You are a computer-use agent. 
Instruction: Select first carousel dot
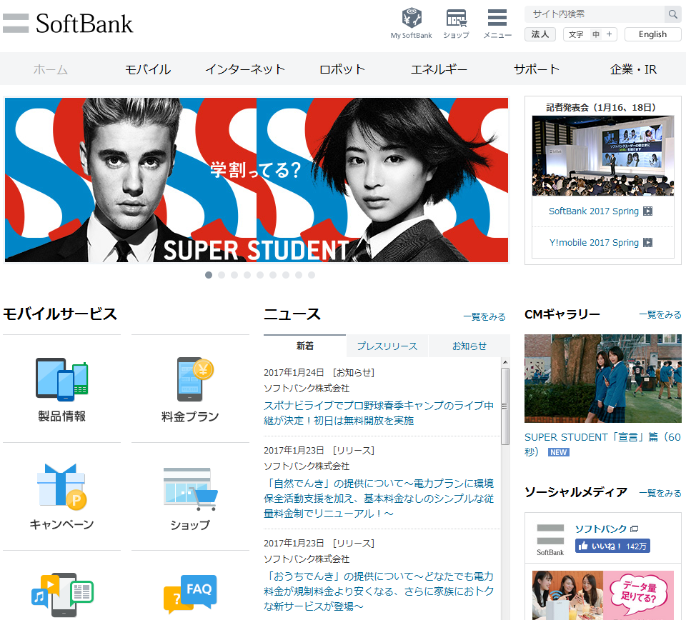click(x=209, y=275)
